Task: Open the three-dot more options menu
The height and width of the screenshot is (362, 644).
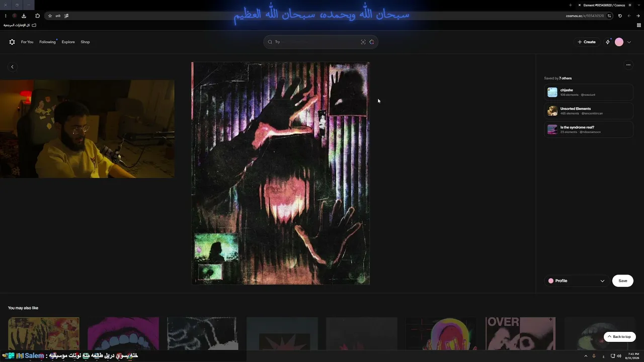Action: tap(628, 65)
